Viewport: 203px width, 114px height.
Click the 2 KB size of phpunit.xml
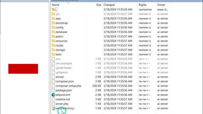(98, 95)
